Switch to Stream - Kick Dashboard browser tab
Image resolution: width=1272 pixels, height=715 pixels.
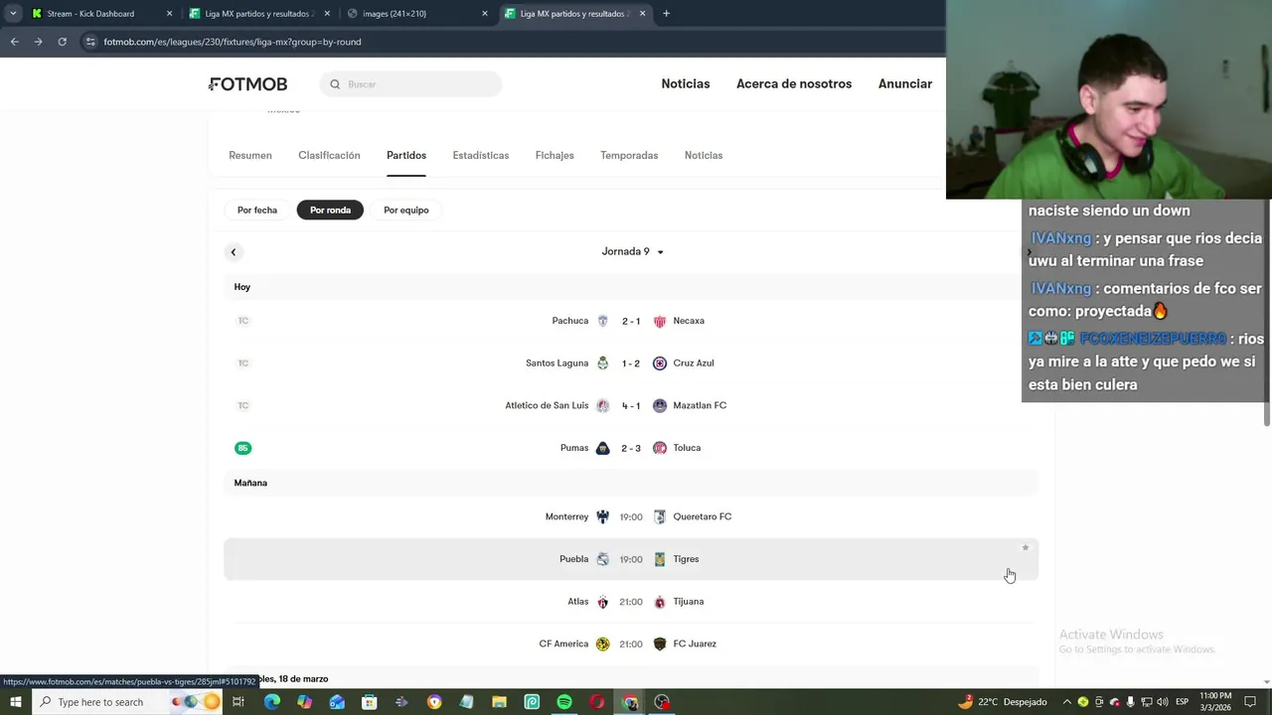(x=101, y=14)
